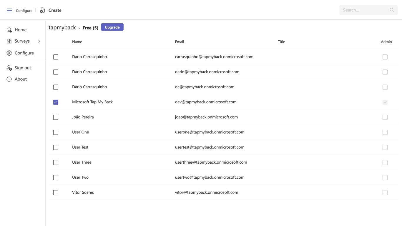Viewport: 402px width, 226px height.
Task: Click the Create button label
Action: coord(55,10)
